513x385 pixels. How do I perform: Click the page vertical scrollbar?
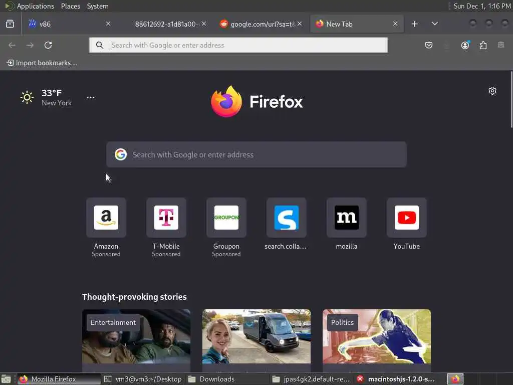pyautogui.click(x=511, y=100)
